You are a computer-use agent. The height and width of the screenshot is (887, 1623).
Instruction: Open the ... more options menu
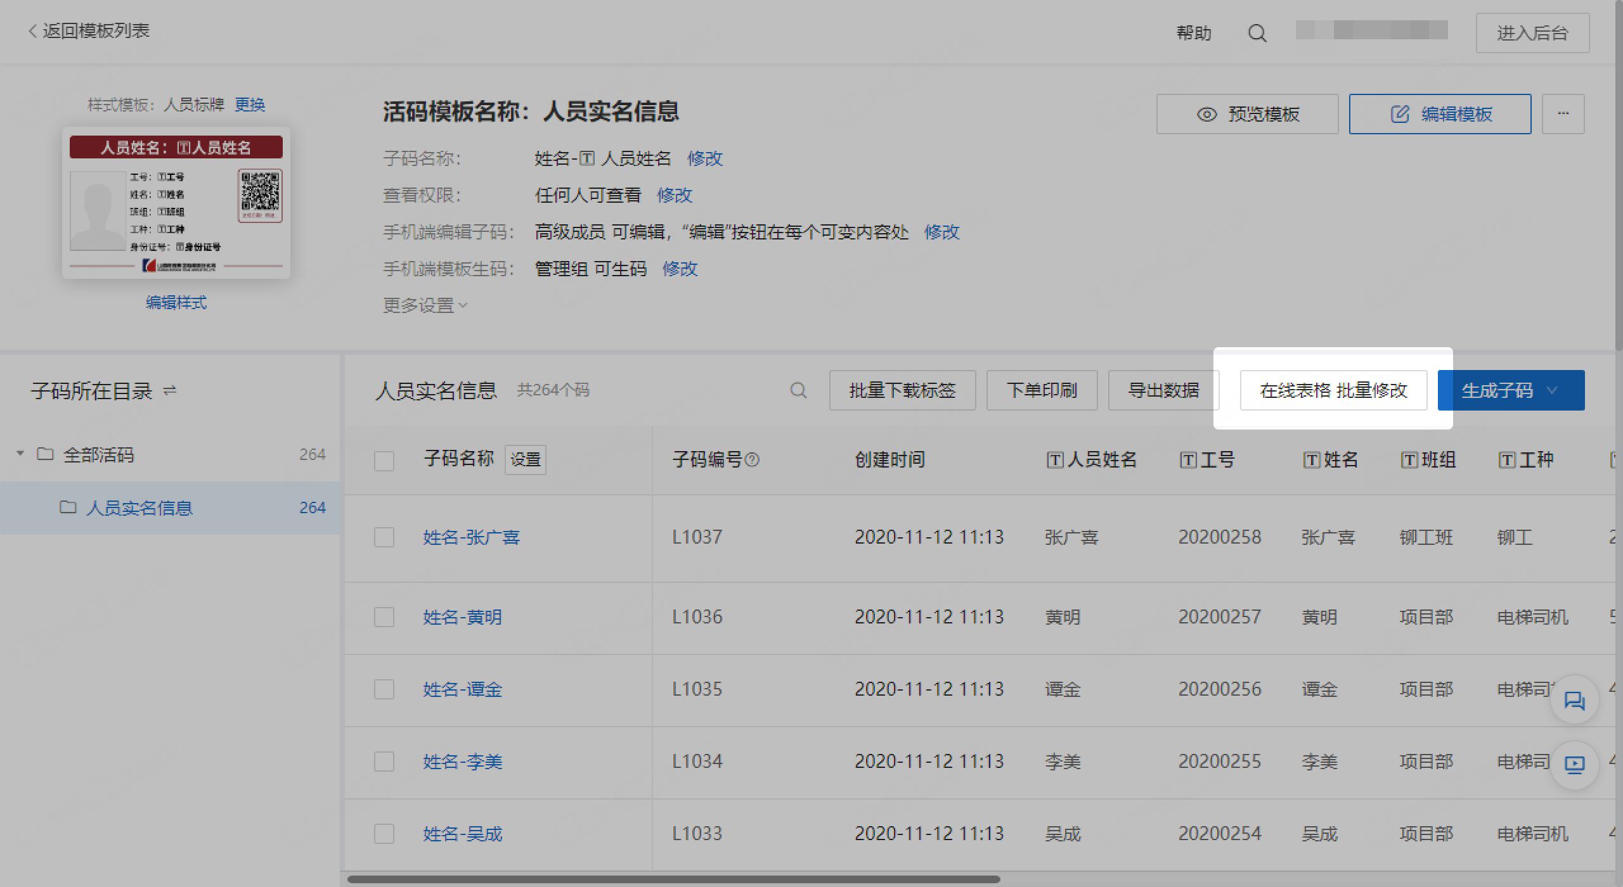click(1563, 114)
